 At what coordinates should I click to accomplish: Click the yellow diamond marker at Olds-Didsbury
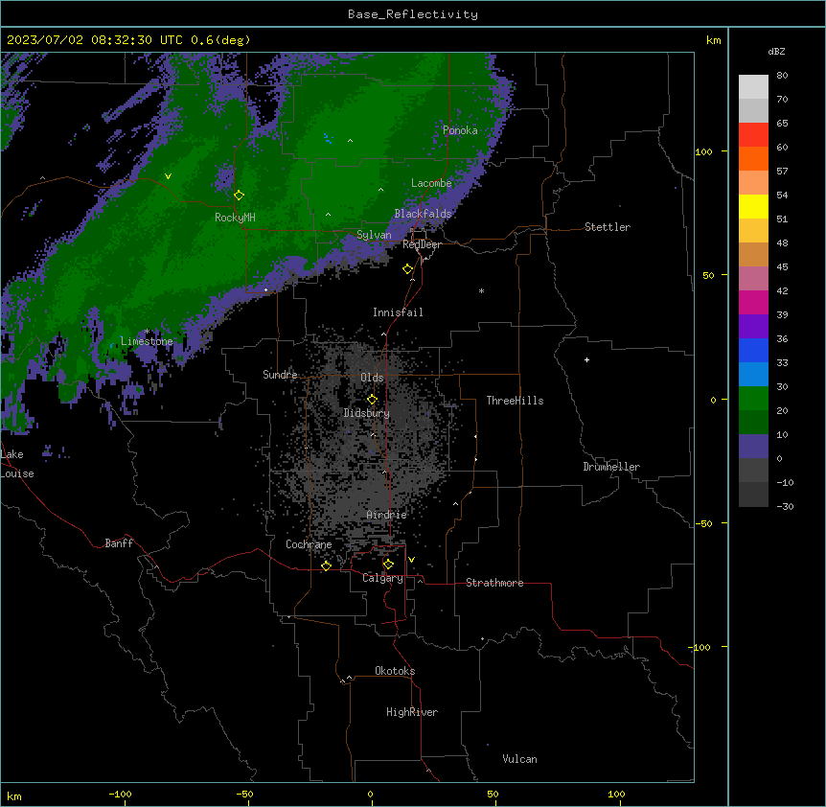tap(372, 399)
